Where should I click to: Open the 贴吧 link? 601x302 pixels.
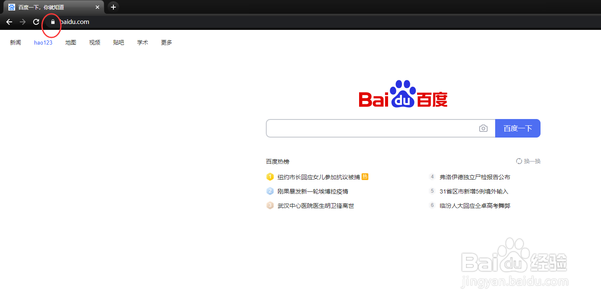tap(118, 42)
